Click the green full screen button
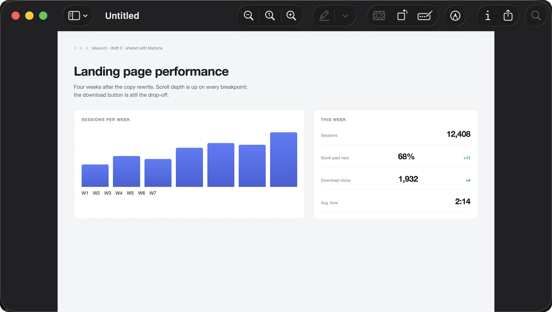The height and width of the screenshot is (312, 552). pyautogui.click(x=43, y=16)
